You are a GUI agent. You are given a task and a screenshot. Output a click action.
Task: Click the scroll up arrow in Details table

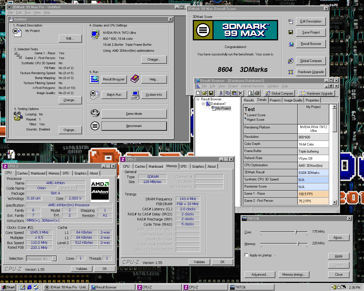coord(335,107)
